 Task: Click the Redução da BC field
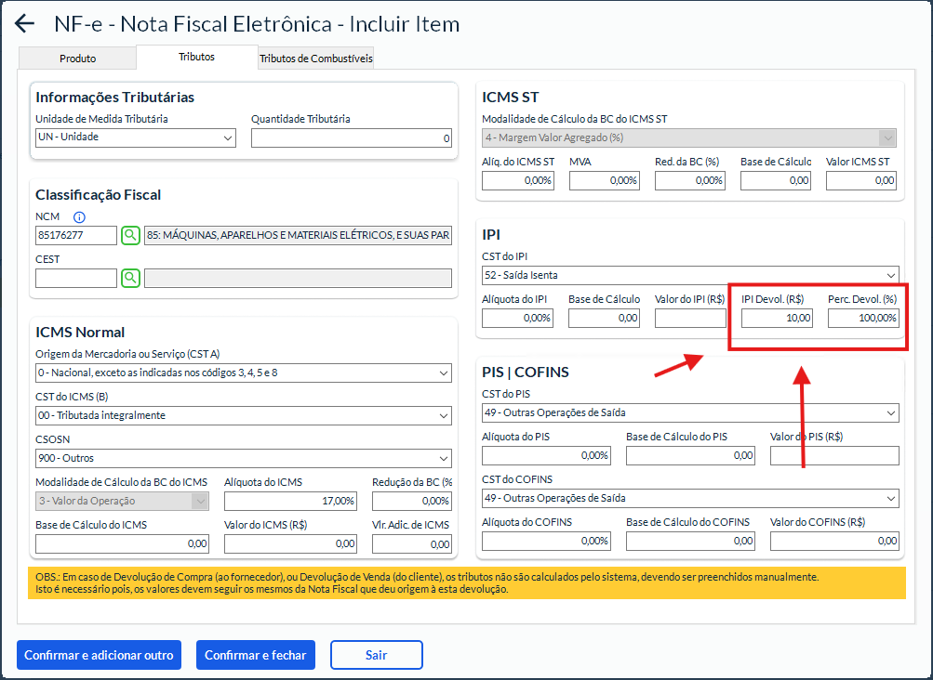tap(412, 501)
